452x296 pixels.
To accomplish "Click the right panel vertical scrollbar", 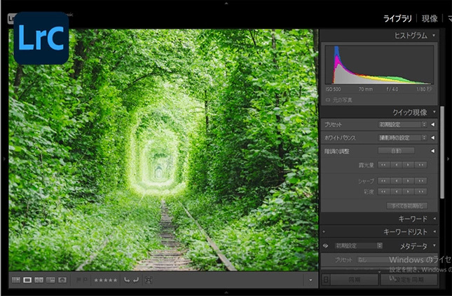I will pos(442,152).
